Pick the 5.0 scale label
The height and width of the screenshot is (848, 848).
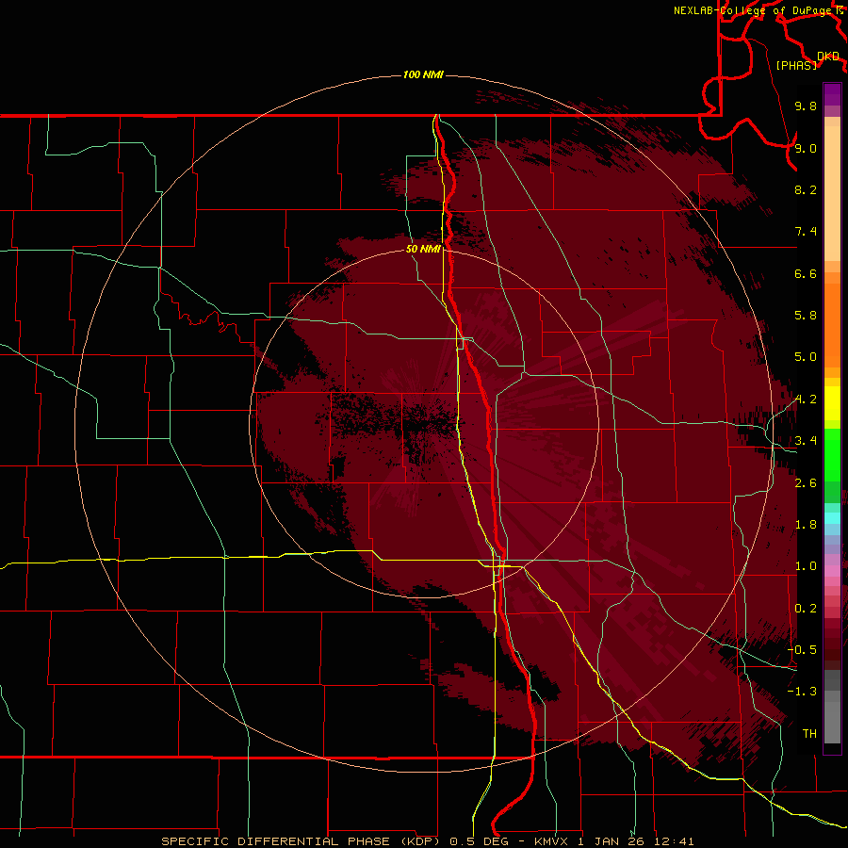tap(806, 357)
